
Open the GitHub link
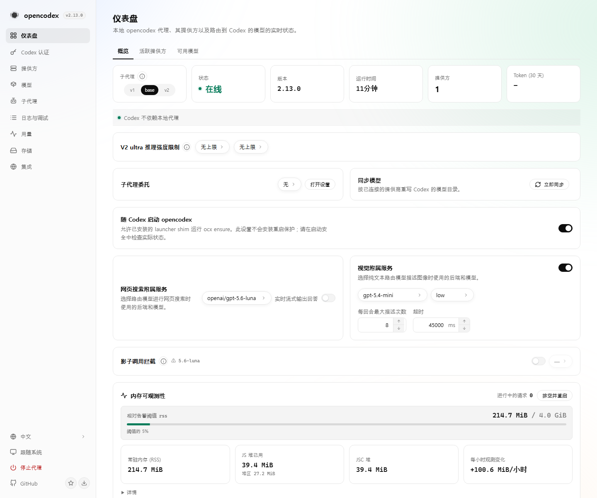24,483
